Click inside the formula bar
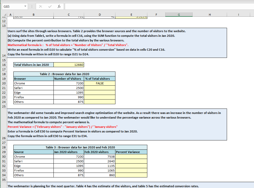254x188 pixels. pos(129,6)
